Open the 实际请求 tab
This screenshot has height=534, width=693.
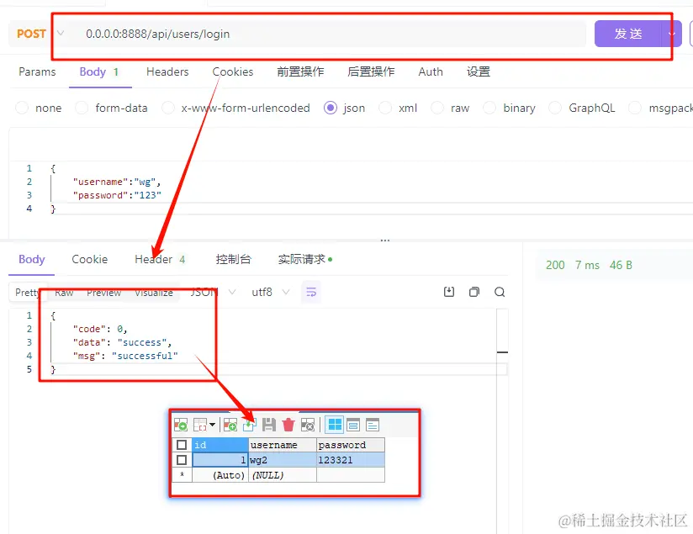305,259
